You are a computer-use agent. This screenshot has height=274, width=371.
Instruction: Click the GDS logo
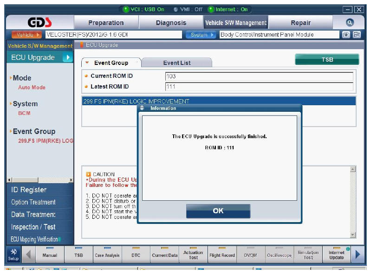tap(39, 22)
